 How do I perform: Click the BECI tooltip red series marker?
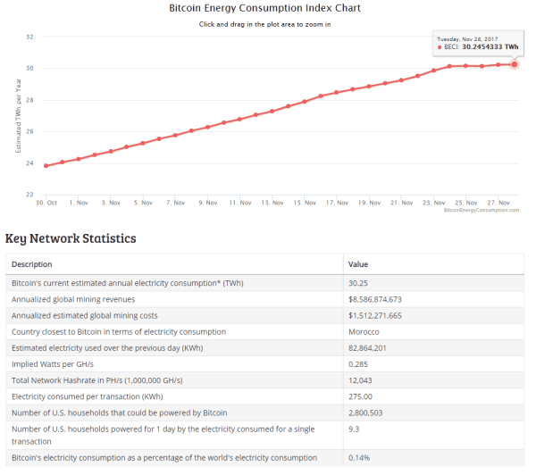[x=440, y=46]
